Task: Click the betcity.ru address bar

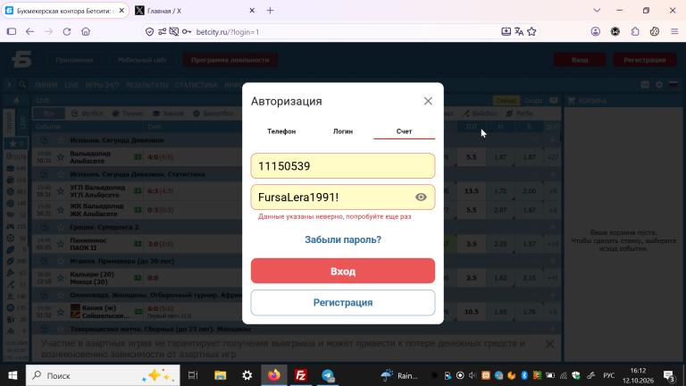Action: (341, 32)
